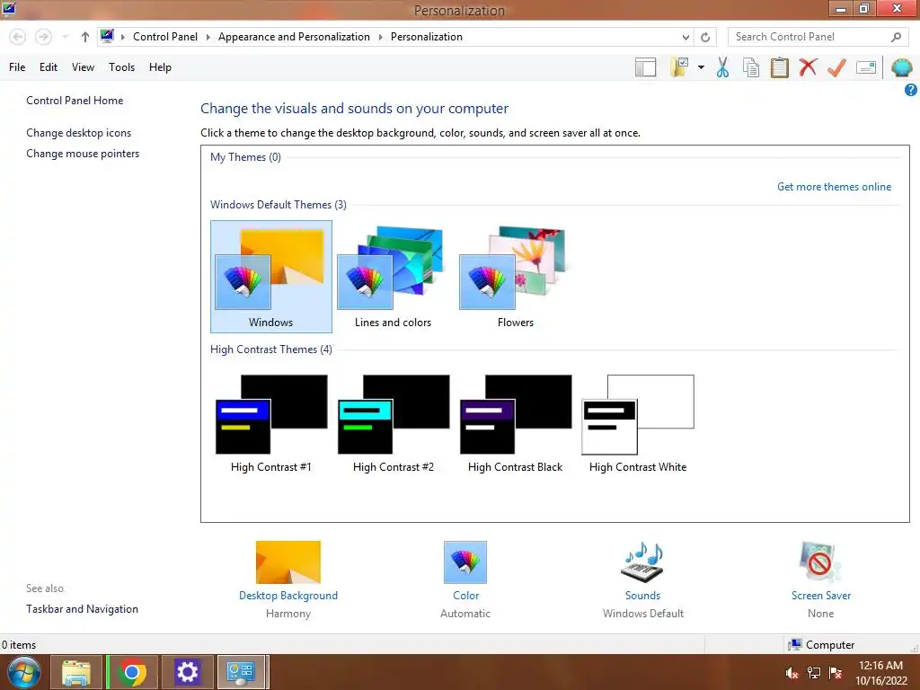Expand the address bar history dropdown
The width and height of the screenshot is (920, 690).
point(686,37)
